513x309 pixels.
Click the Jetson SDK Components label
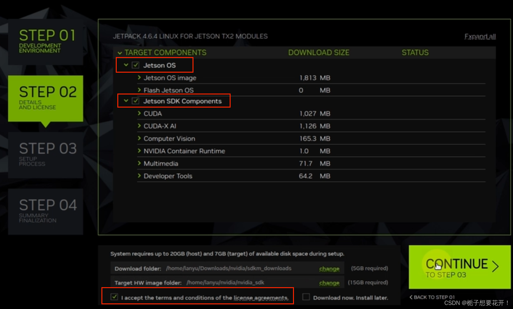click(x=183, y=101)
